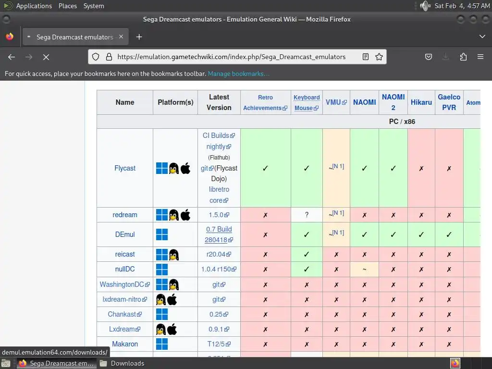The width and height of the screenshot is (492, 369).
Task: Click VMU column header link
Action: coord(336,102)
